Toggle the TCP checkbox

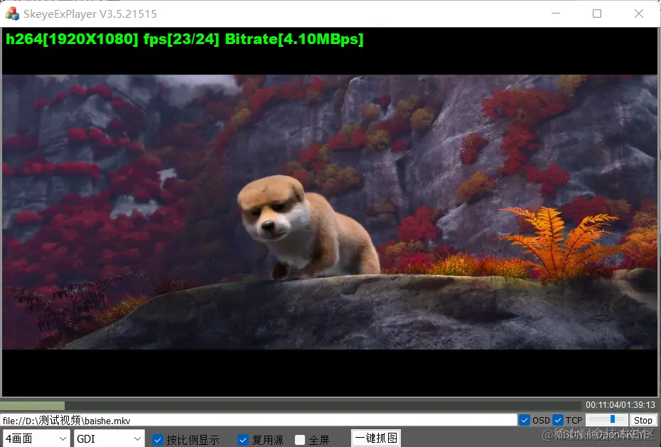pos(558,420)
